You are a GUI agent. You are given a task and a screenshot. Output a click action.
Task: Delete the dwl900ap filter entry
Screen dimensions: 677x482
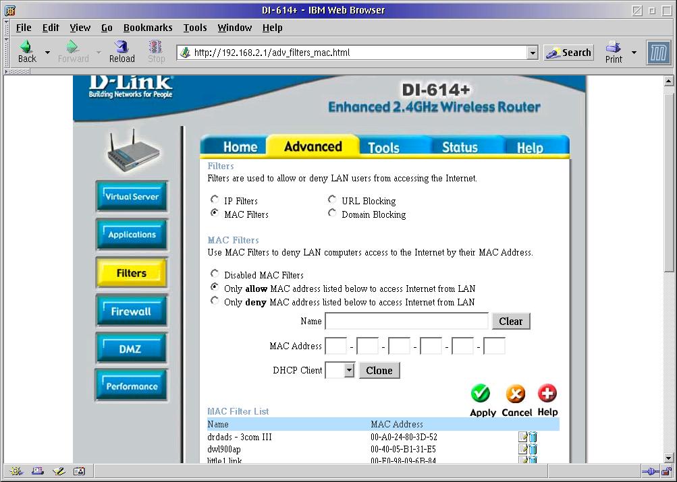pyautogui.click(x=533, y=449)
